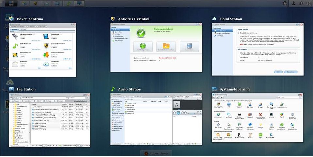Toggle Cloud Station aktivieren checkbox
This screenshot has width=313, height=157.
click(239, 33)
